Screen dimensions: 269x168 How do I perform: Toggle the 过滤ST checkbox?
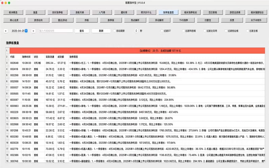[x=161, y=31]
